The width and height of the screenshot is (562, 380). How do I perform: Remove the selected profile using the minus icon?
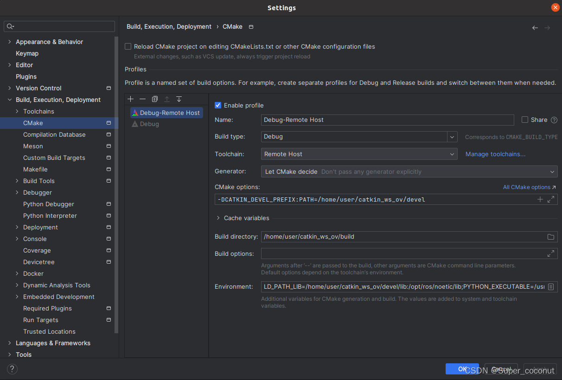(142, 99)
